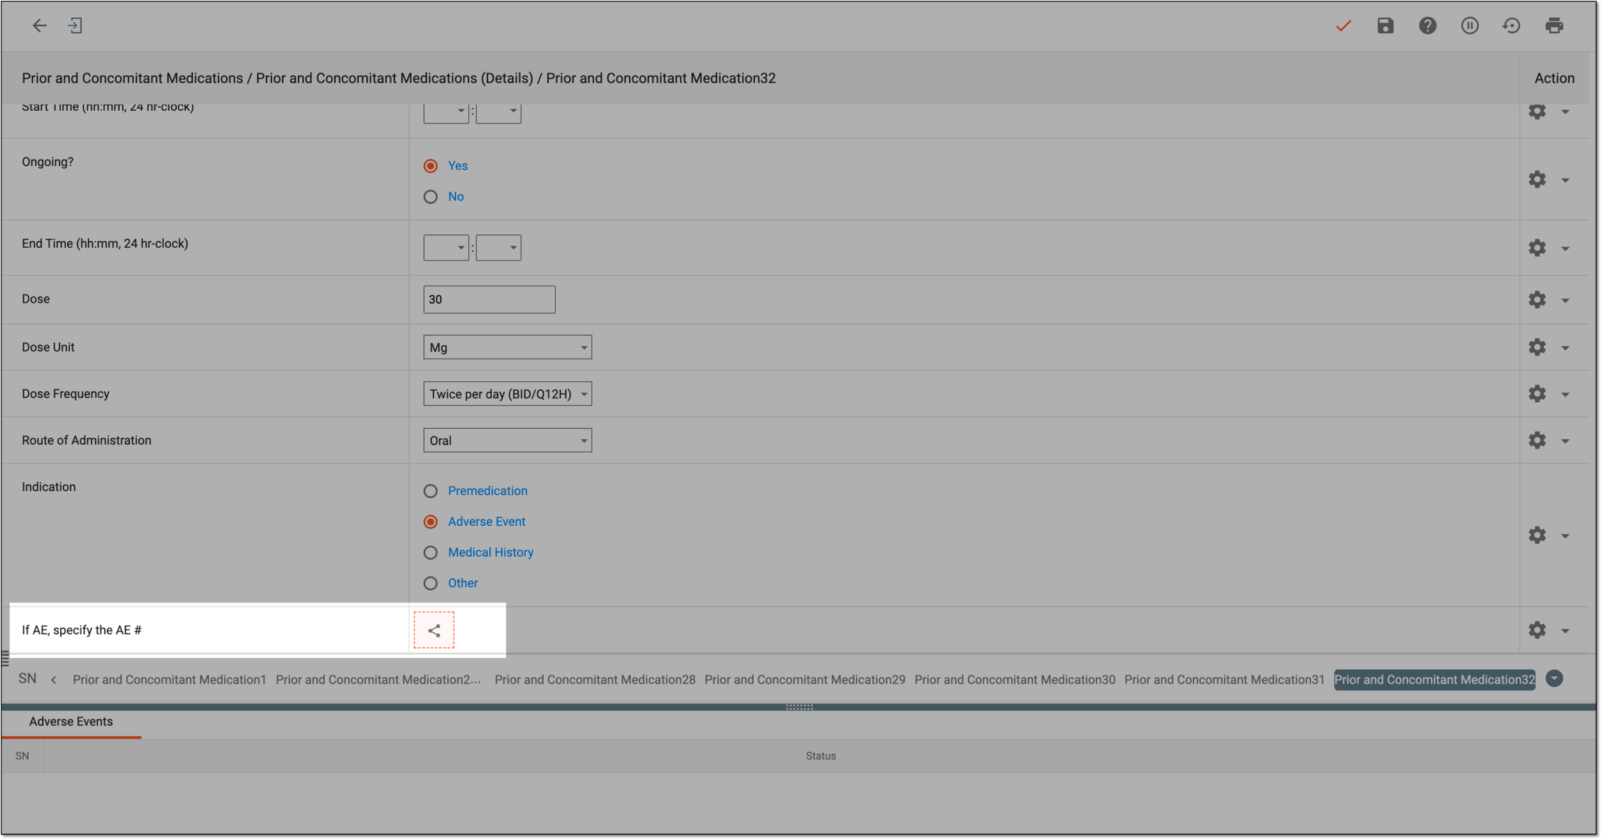Switch to Prior and Concomitant Medication30 tab
The width and height of the screenshot is (1601, 839).
(1015, 680)
